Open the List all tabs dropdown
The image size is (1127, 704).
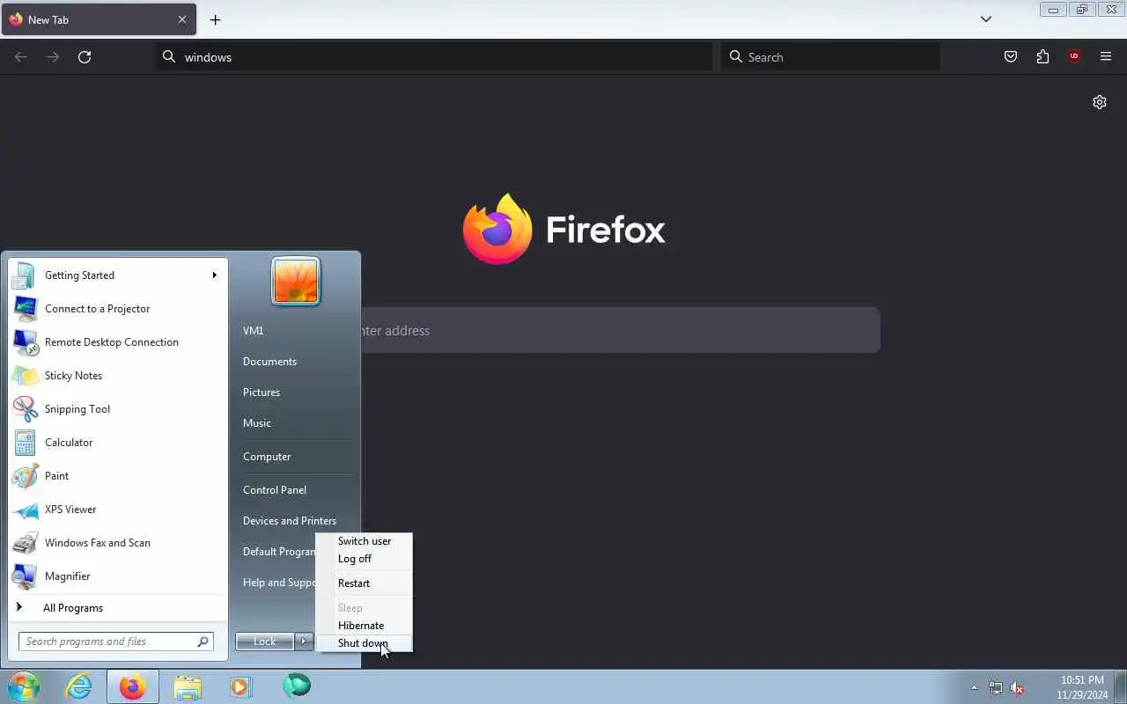click(986, 19)
